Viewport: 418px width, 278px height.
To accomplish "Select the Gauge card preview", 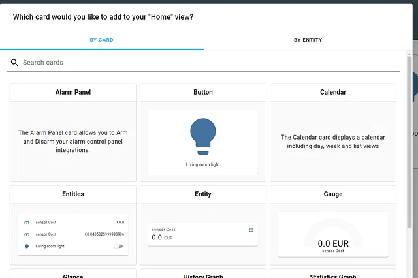I will (x=333, y=234).
